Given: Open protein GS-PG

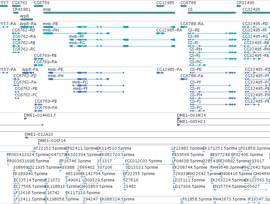Looking at the screenshot, I should [196, 108].
